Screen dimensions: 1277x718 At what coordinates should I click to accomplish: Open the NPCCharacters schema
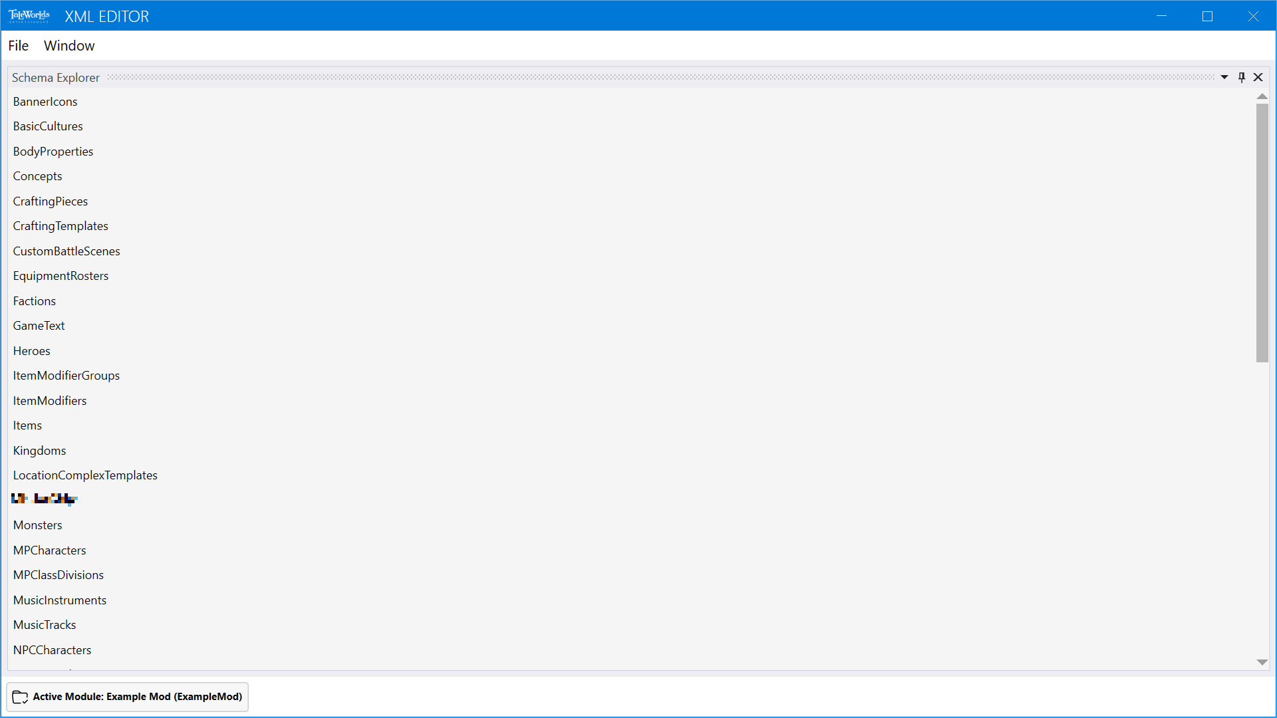point(53,650)
